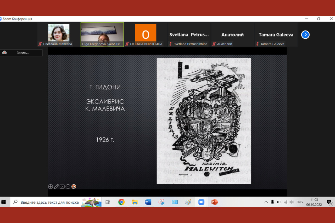The image size is (335, 223).
Task: Switch to Microsoft Word in the taskbar
Action: tap(148, 202)
